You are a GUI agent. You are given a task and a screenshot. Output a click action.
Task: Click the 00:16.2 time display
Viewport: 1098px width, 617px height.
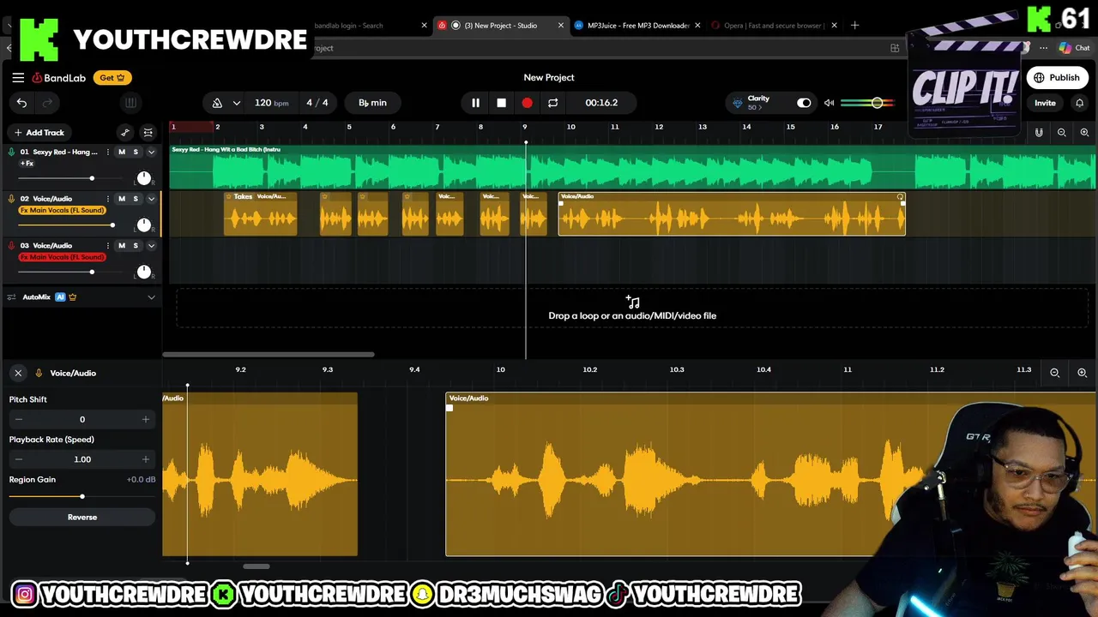point(601,103)
